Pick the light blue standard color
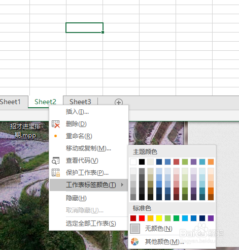Image resolution: width=239 pixels, height=250 pixels. 185,218
